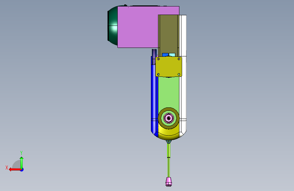This screenshot has height=191, width=294.
Task: Click the blue Z axis dot on triad
Action: (x=22, y=170)
